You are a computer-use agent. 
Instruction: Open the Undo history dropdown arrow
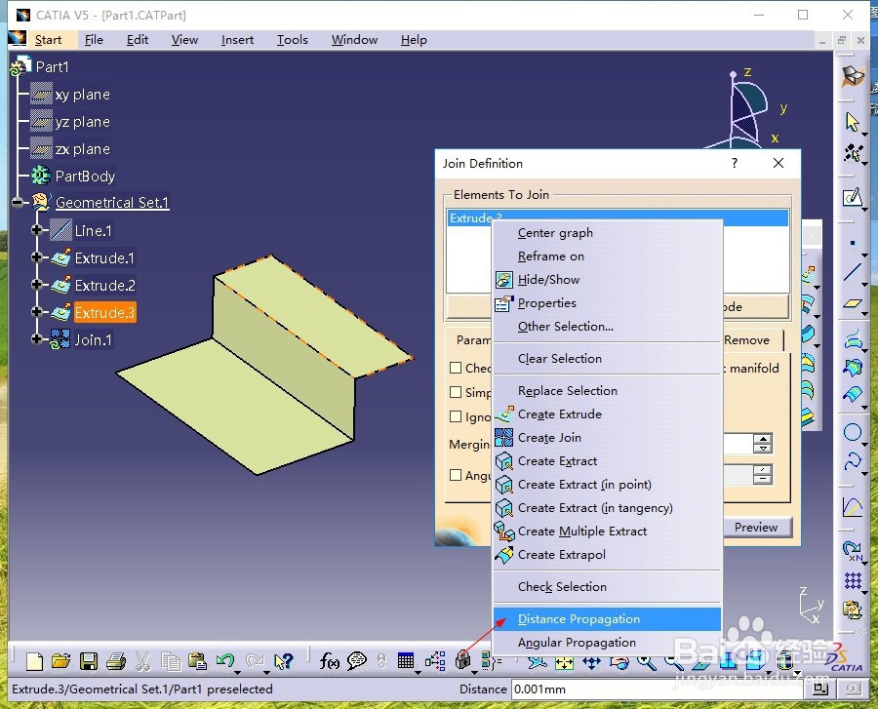click(x=237, y=671)
